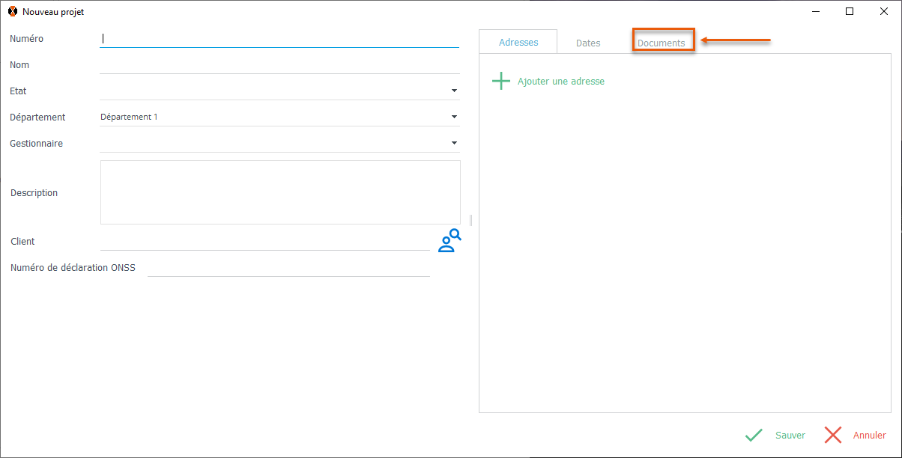Expand the Gestionnaire dropdown
Screen dimensions: 902x458
[x=454, y=144]
